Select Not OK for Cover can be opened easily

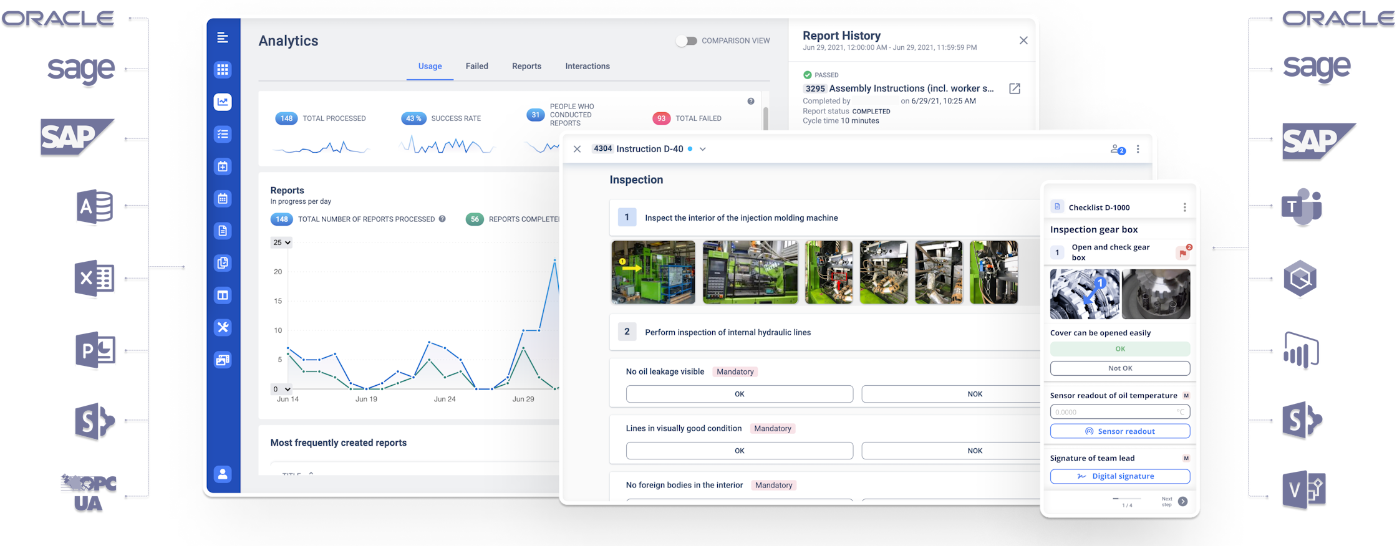[1120, 368]
